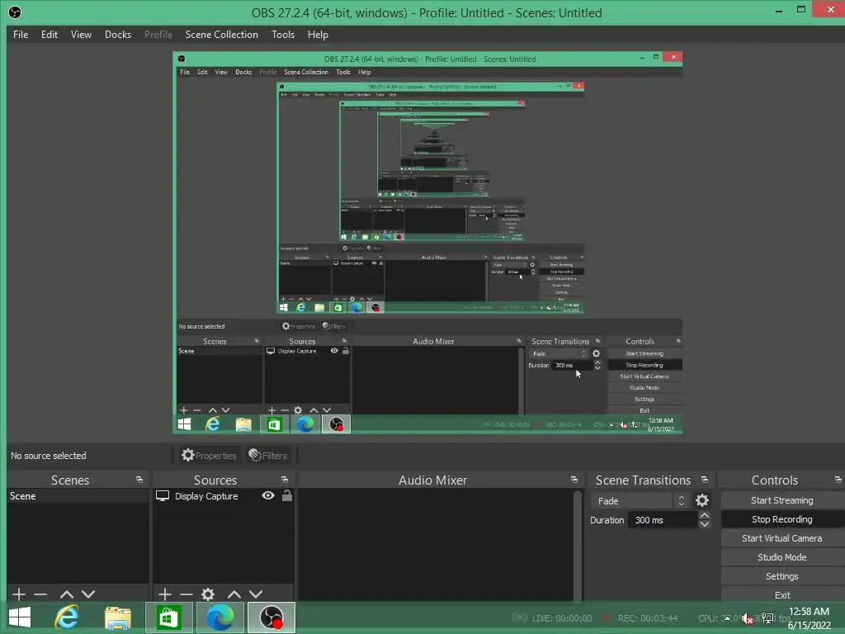Add a new source with plus icon
This screenshot has width=845, height=634.
pos(165,594)
